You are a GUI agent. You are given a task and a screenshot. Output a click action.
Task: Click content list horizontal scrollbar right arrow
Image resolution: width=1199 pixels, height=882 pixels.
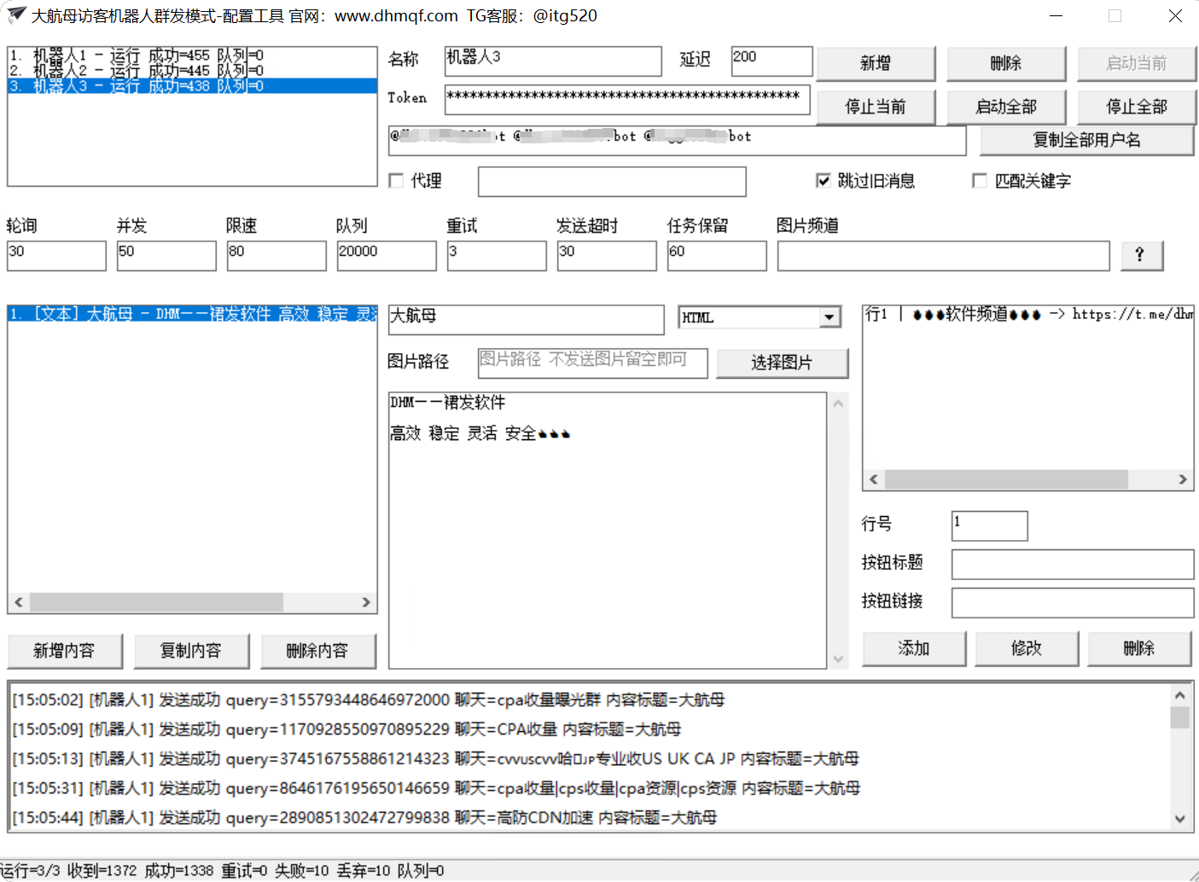point(367,602)
